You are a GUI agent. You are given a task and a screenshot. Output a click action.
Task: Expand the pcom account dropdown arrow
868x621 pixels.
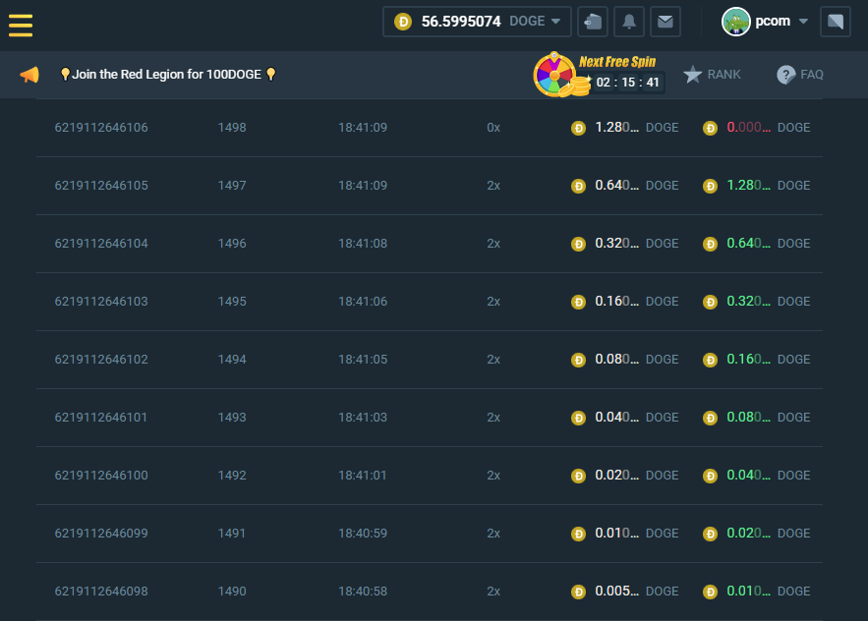803,22
